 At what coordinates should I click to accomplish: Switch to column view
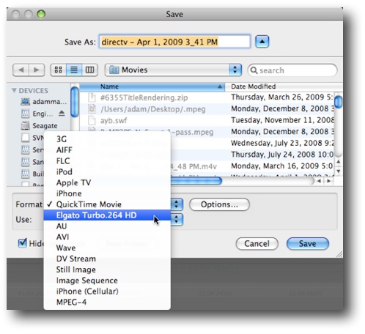[89, 70]
